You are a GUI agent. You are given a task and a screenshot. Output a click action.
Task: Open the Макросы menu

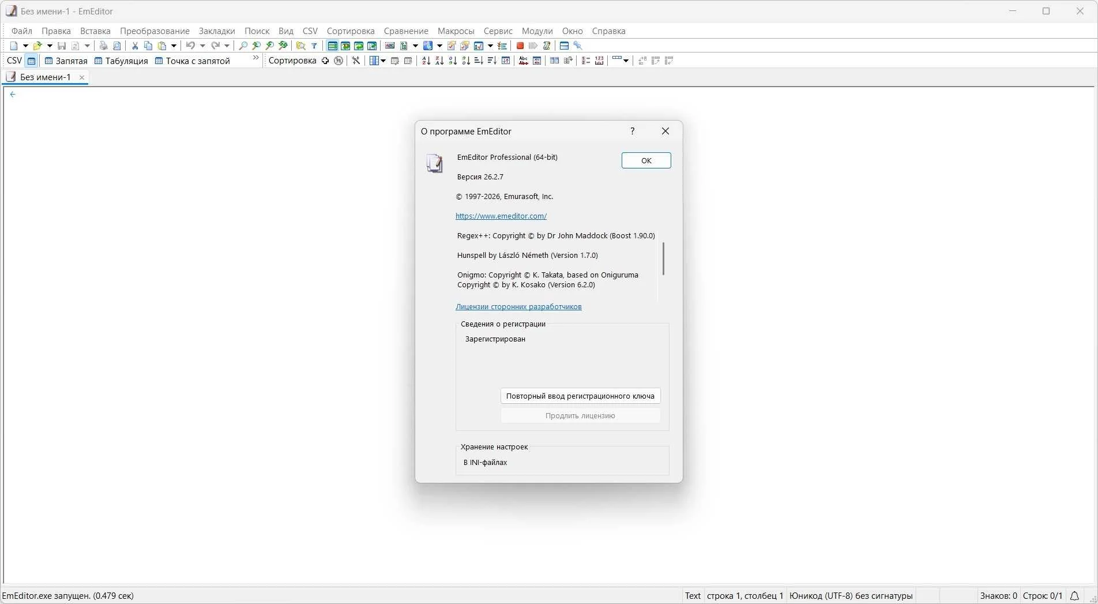point(456,31)
